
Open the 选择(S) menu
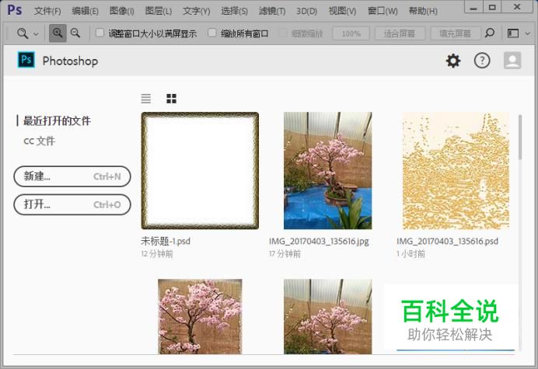(234, 11)
